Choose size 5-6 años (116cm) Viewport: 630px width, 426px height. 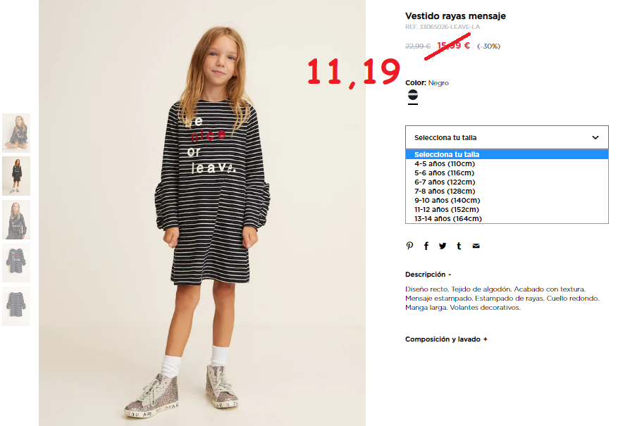[507, 173]
